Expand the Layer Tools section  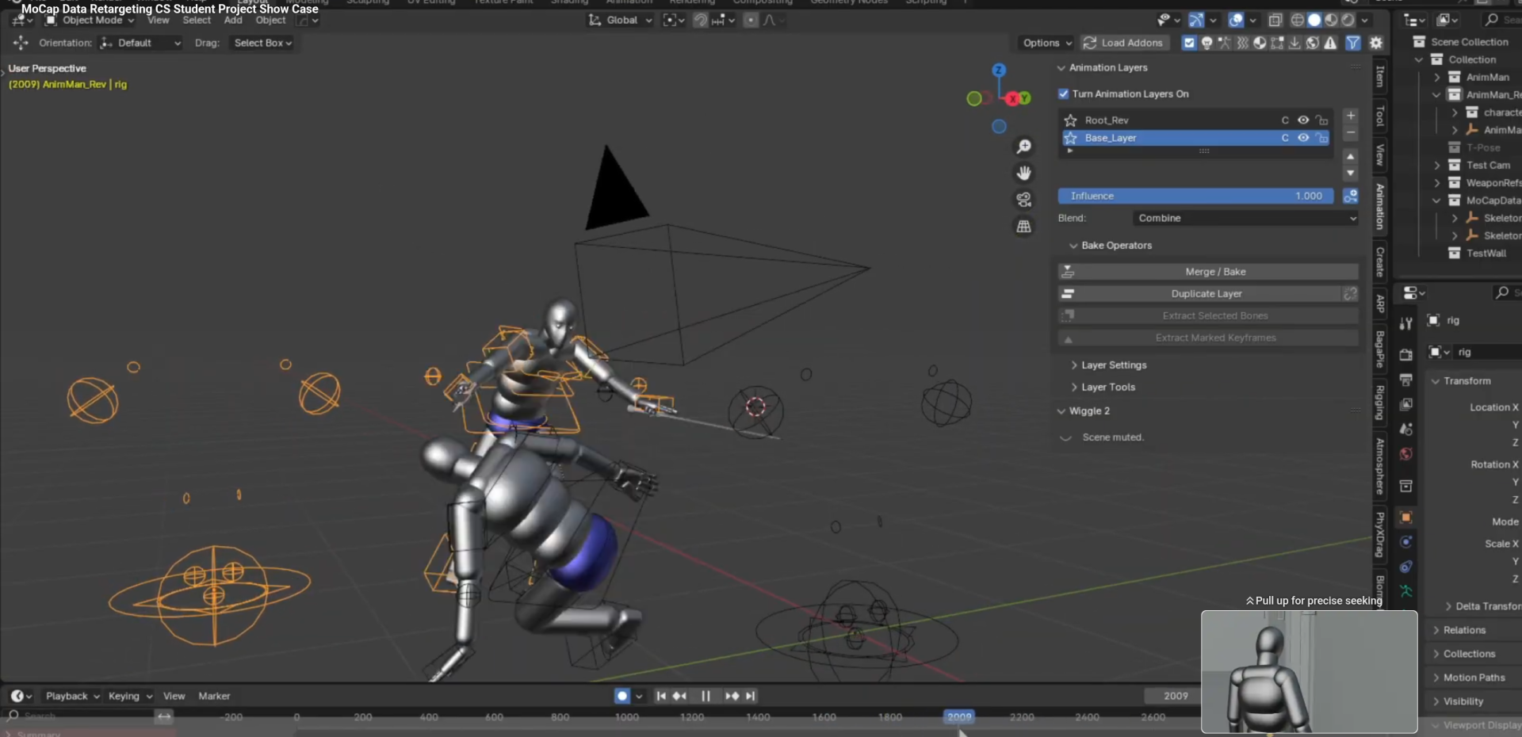coord(1107,388)
